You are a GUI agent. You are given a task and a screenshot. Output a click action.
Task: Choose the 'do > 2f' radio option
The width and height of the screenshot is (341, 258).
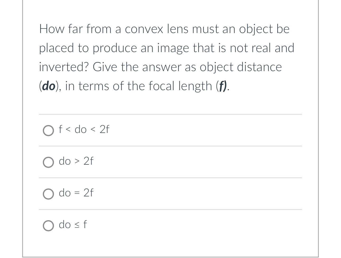[x=48, y=162]
